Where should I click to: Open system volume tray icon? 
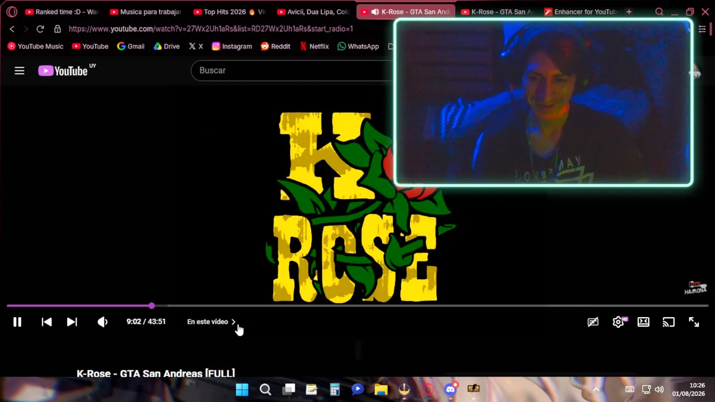coord(659,389)
